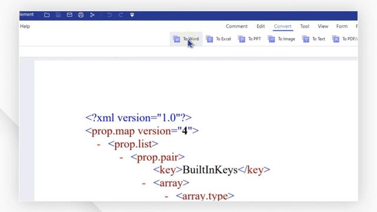Click the Share icon in title bar

[x=92, y=15]
